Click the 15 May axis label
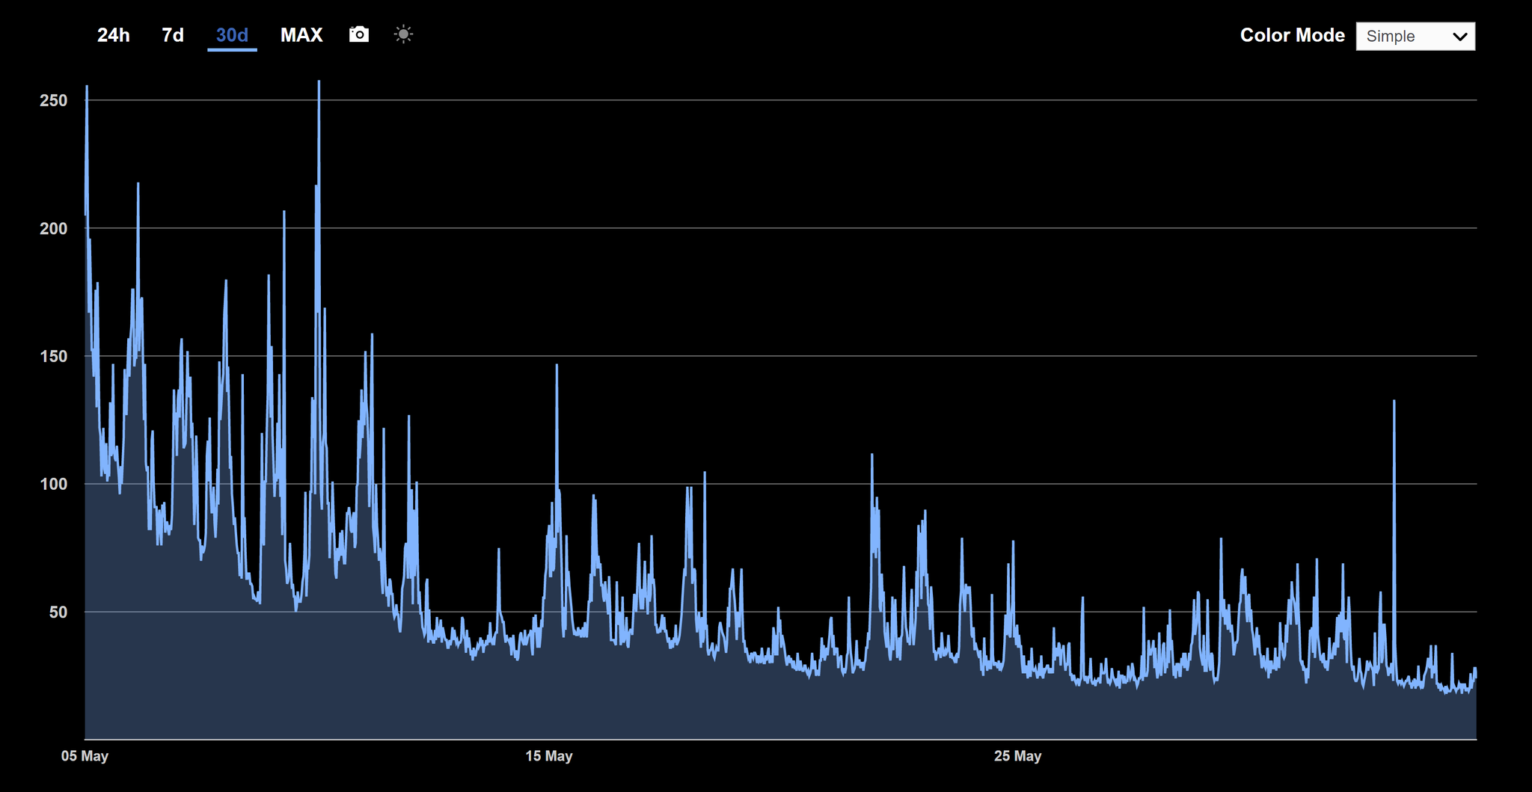 point(549,756)
